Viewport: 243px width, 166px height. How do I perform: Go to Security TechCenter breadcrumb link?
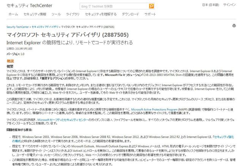pyautogui.click(x=18, y=27)
